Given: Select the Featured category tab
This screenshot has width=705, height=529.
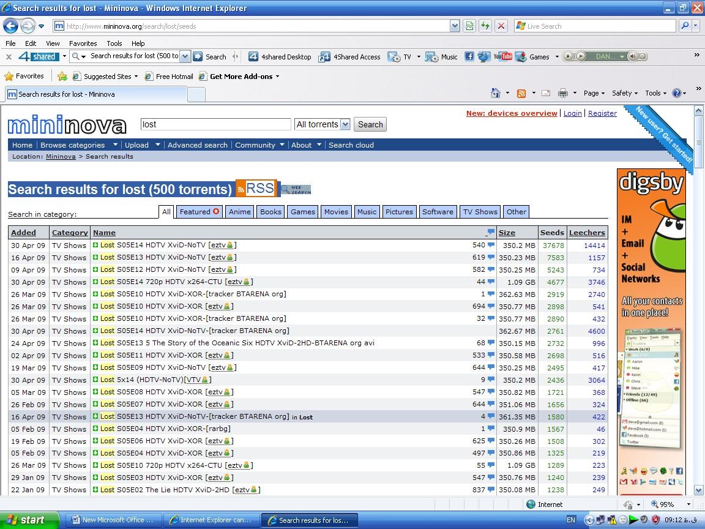Looking at the screenshot, I should [x=199, y=211].
